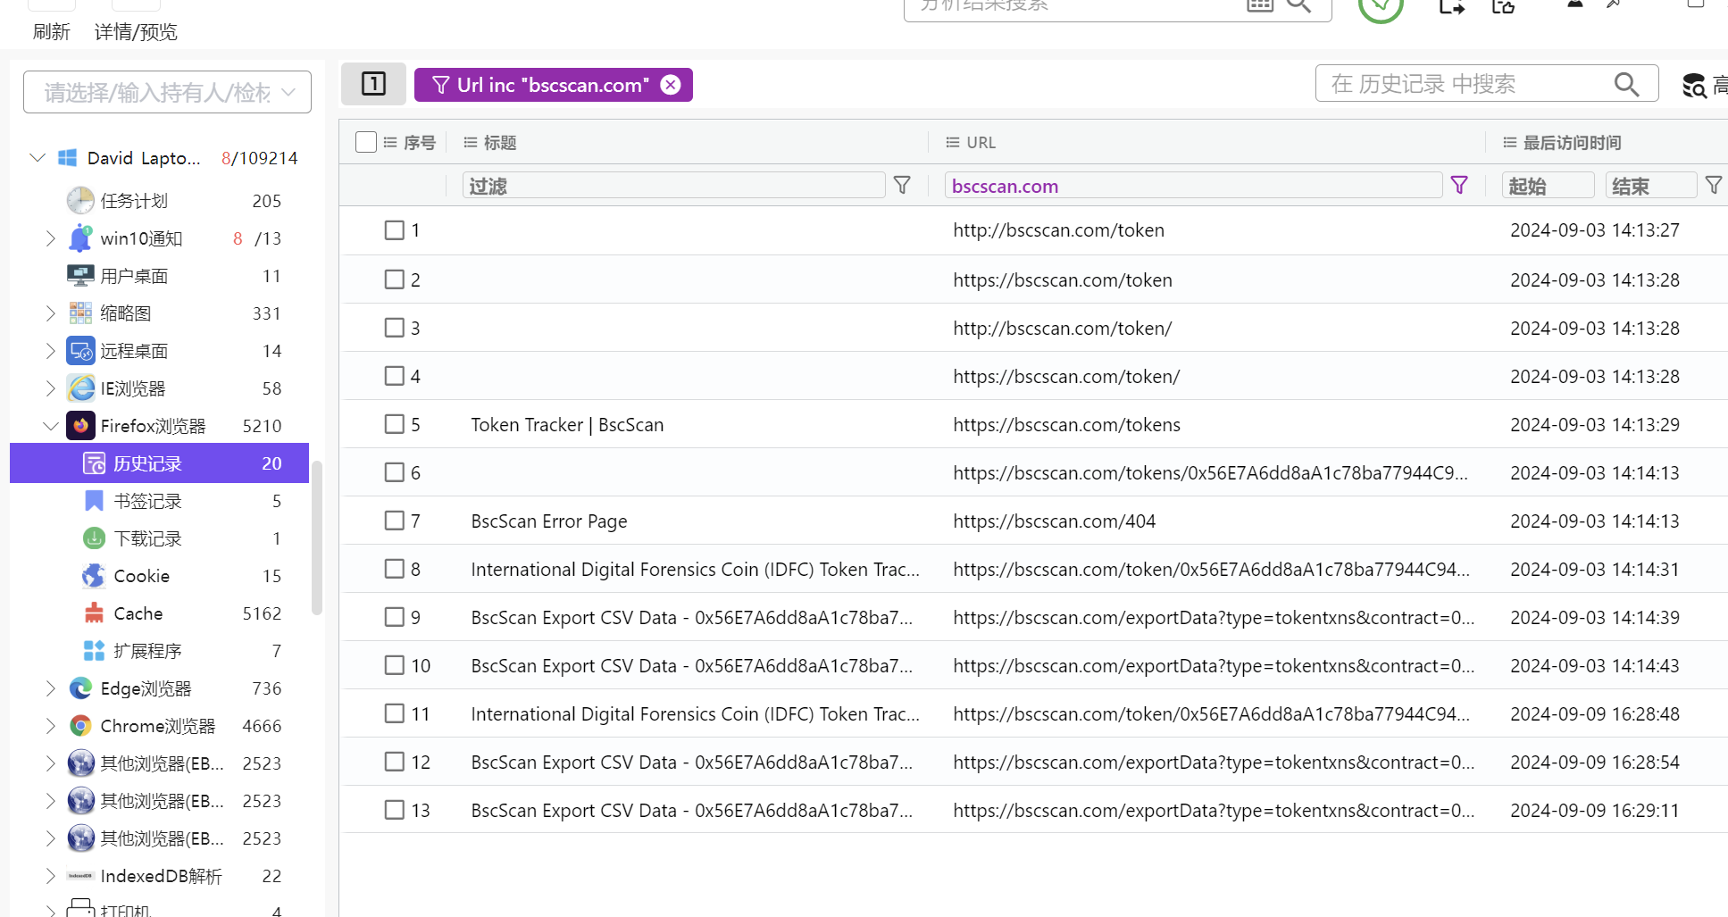The width and height of the screenshot is (1728, 917).
Task: Open Cookie records under Firefox
Action: coord(141,576)
